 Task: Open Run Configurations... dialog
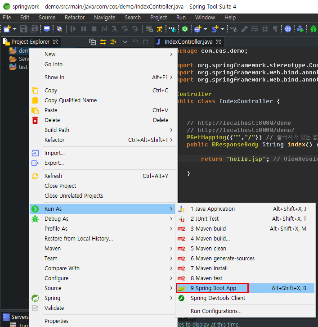click(x=245, y=311)
